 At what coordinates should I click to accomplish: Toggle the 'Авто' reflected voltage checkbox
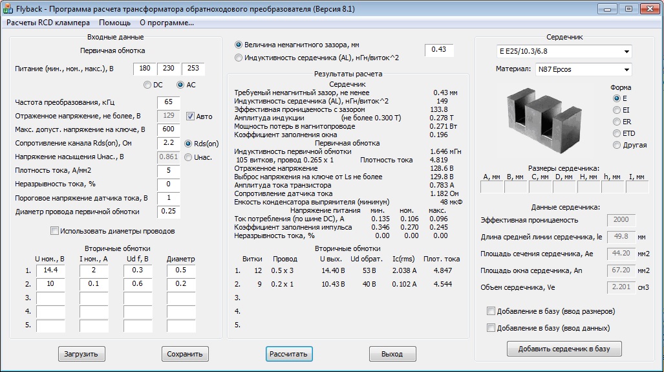191,116
